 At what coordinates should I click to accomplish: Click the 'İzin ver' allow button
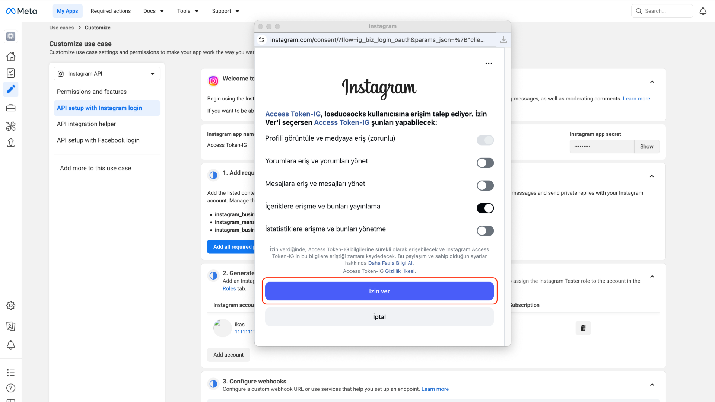pyautogui.click(x=379, y=291)
